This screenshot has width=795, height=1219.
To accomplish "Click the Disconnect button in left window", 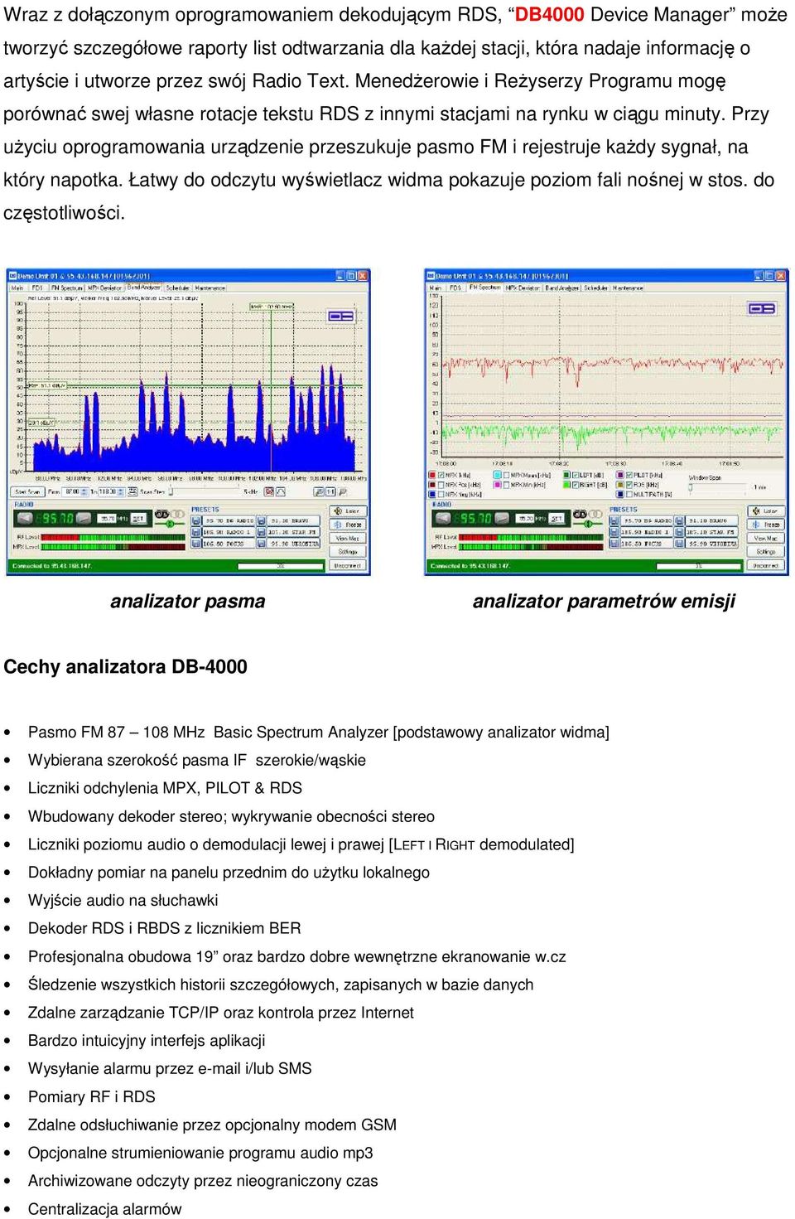I will point(348,566).
